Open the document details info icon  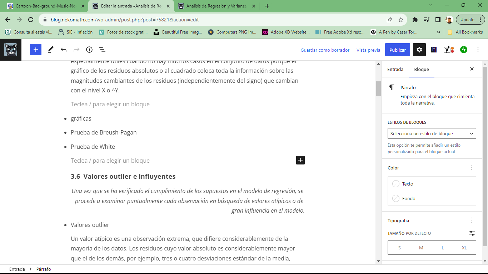[x=89, y=50]
